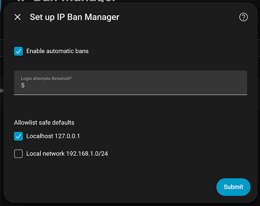Click the Local network 192.168.1.0/24 label
This screenshot has height=206, width=260.
click(67, 154)
